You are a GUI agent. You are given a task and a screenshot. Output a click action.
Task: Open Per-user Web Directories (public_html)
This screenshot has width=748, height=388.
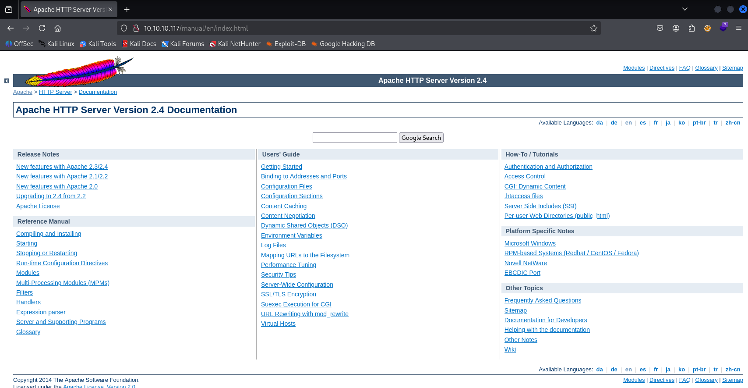(557, 216)
